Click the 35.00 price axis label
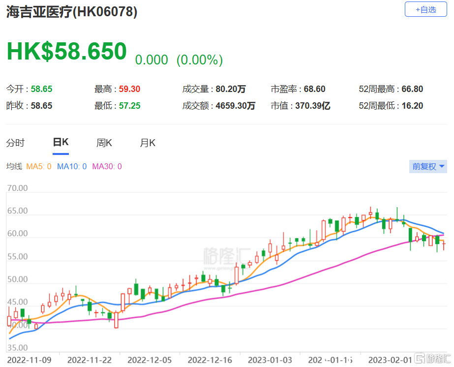 coord(17,348)
